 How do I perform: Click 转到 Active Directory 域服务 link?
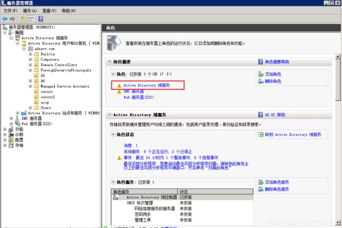pos(293,134)
